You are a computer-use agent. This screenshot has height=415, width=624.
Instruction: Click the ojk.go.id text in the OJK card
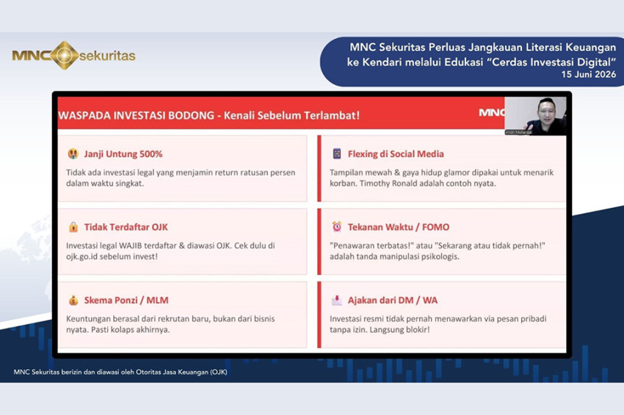tap(82, 257)
